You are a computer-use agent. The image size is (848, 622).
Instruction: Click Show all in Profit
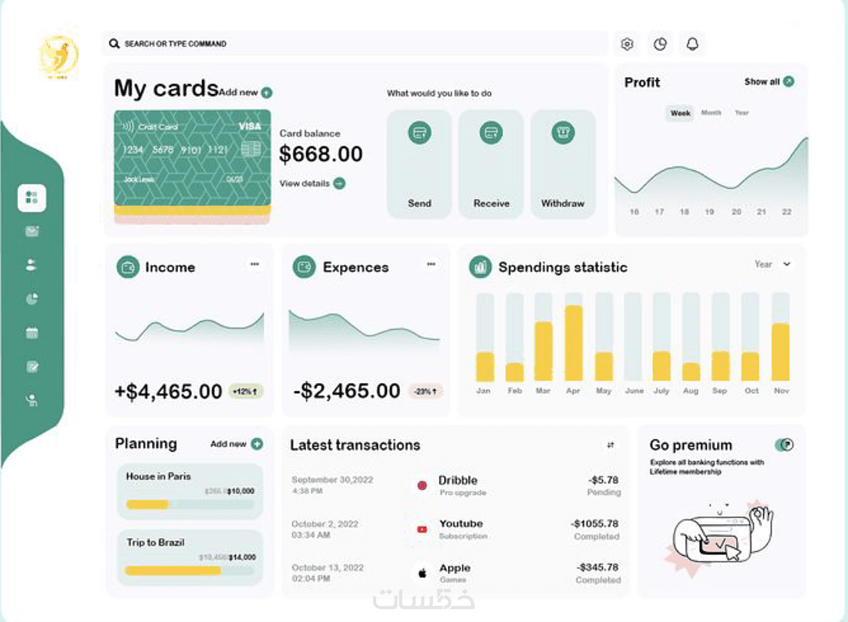(x=762, y=82)
